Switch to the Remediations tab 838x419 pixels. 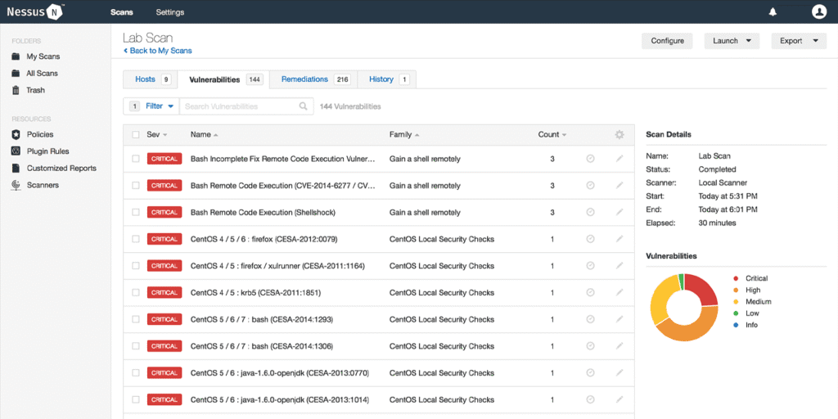(x=313, y=79)
